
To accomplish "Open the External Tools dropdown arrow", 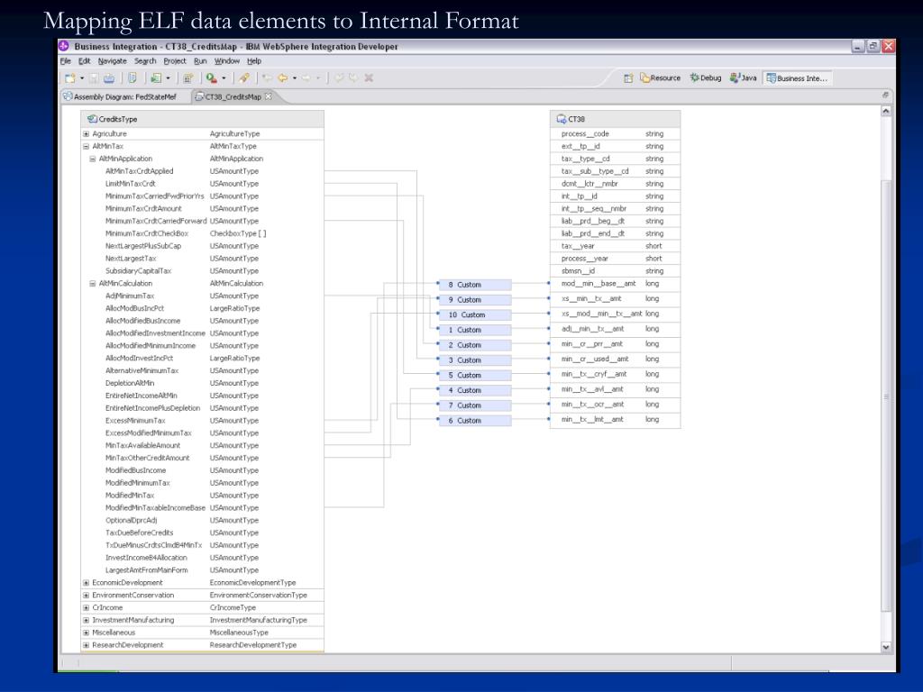I will coord(224,77).
